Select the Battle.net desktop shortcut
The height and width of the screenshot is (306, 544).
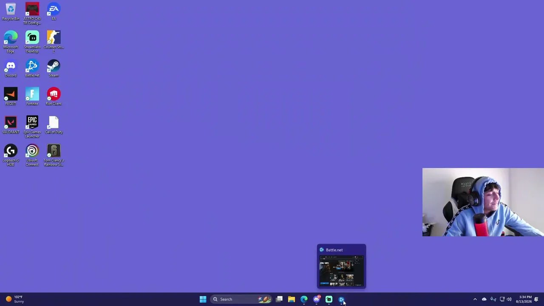tap(32, 68)
